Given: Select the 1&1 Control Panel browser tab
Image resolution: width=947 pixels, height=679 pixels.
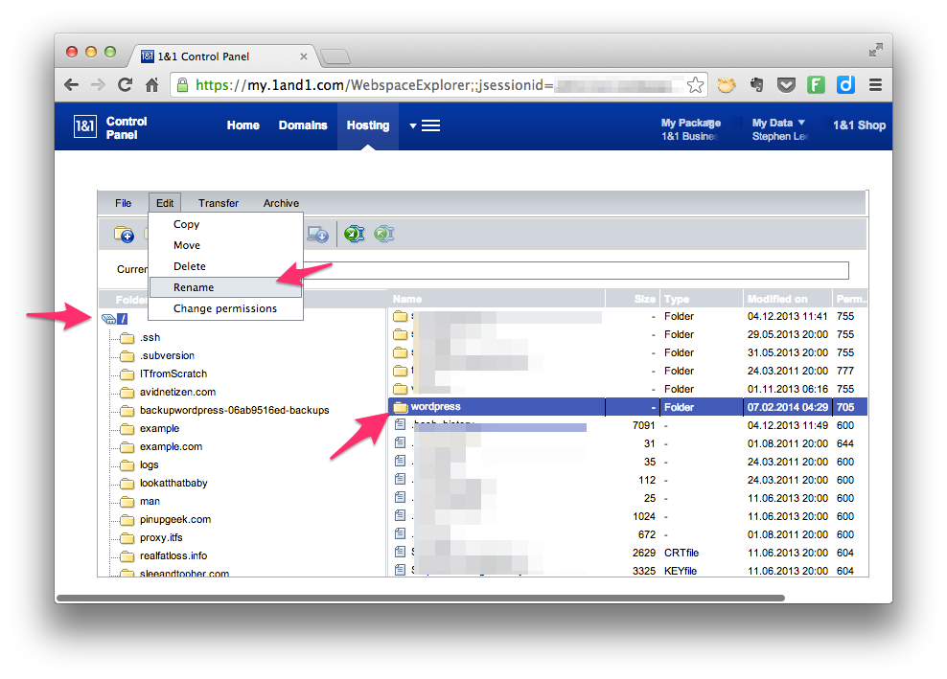Looking at the screenshot, I should tap(221, 57).
